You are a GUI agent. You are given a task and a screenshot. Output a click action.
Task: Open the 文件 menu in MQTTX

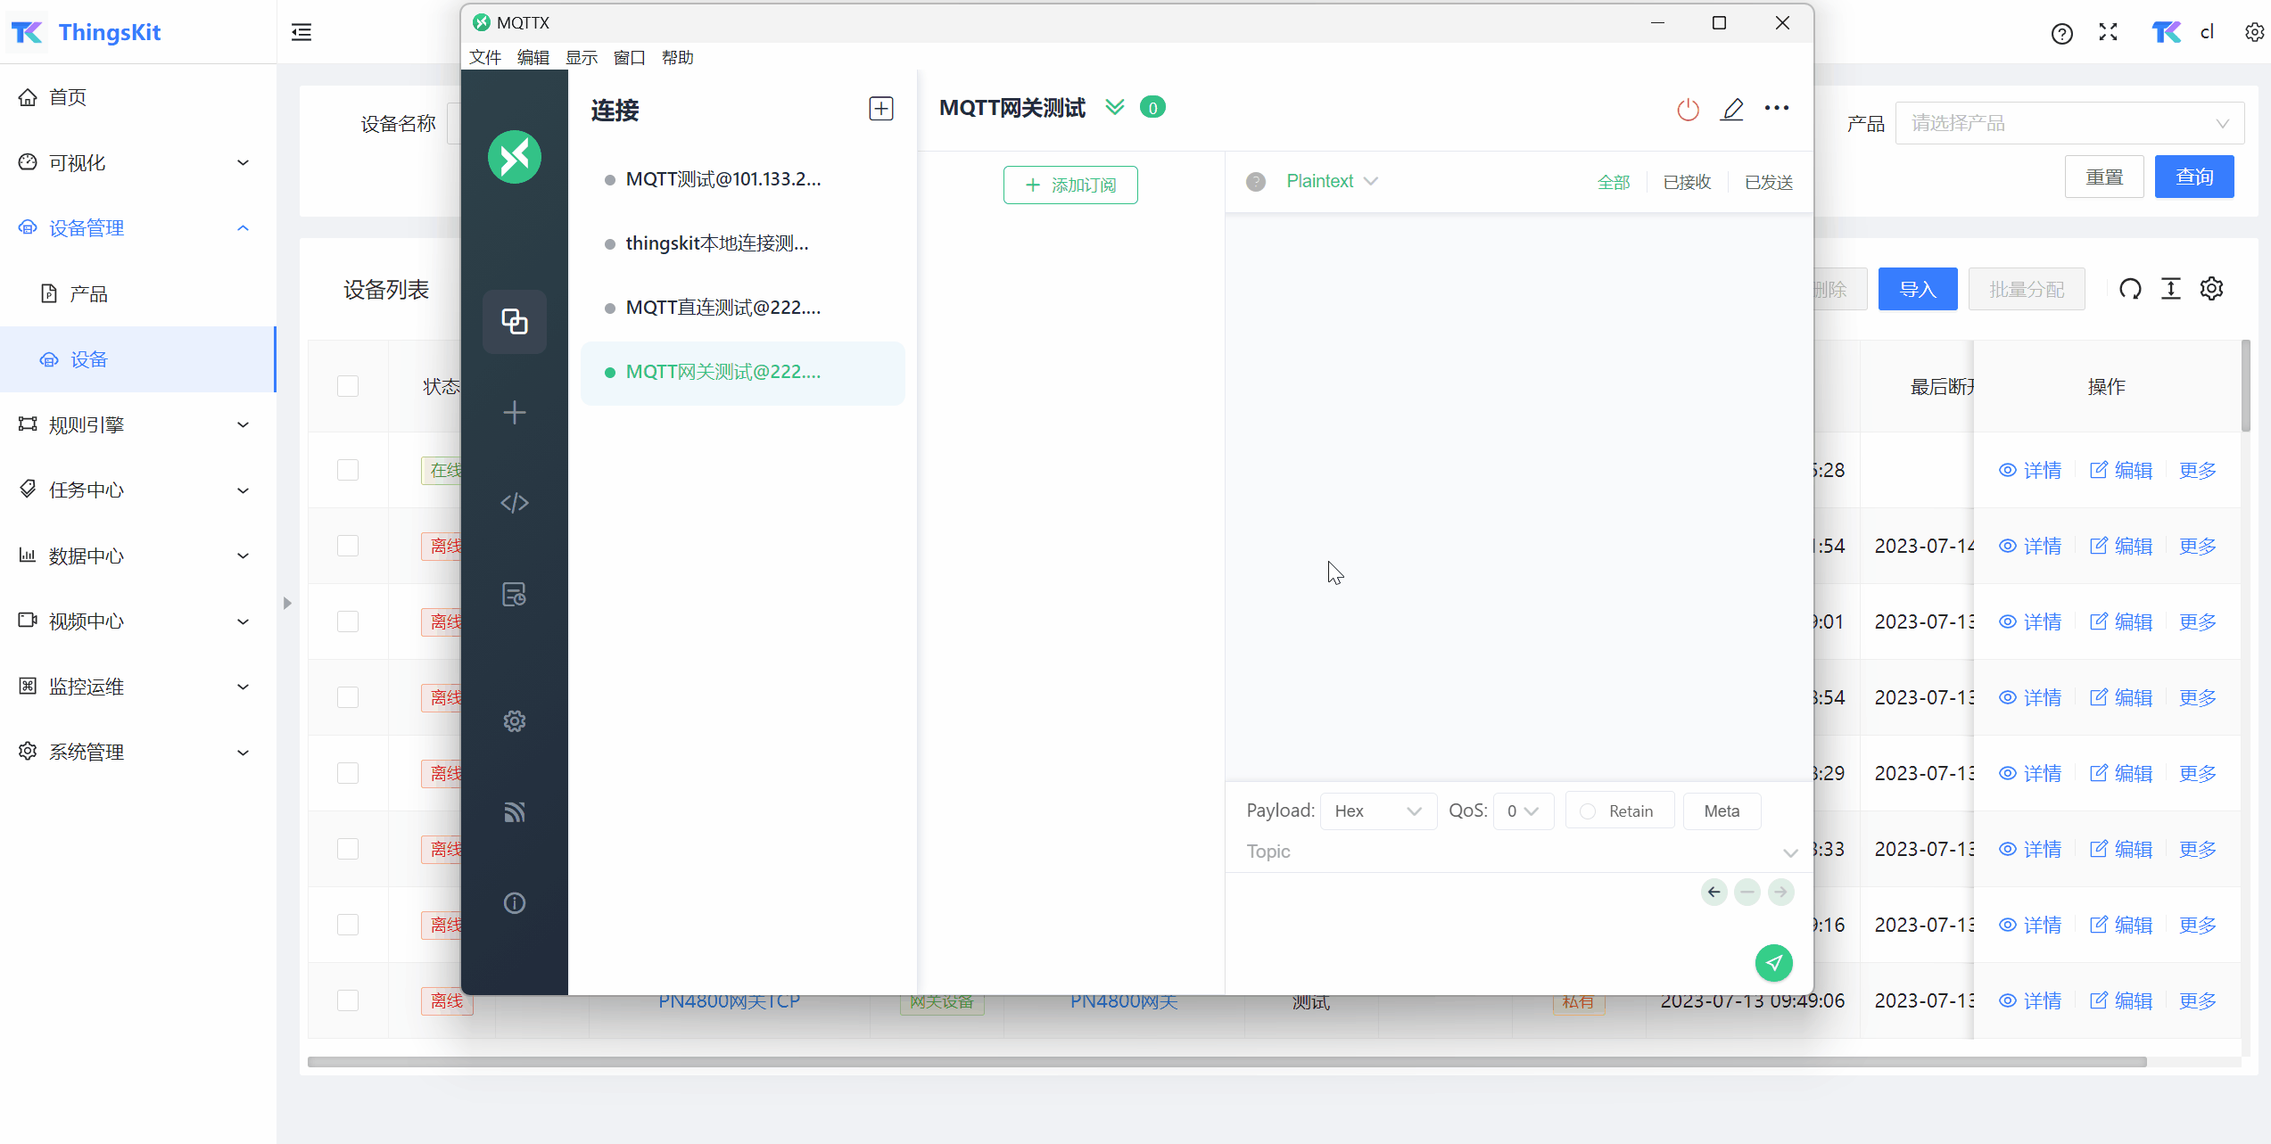pyautogui.click(x=485, y=57)
